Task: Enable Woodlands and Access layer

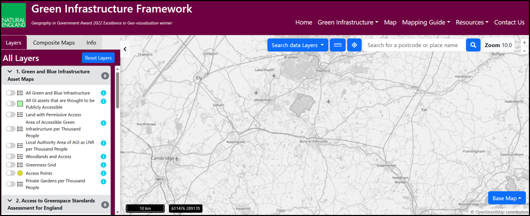Action: click(11, 157)
